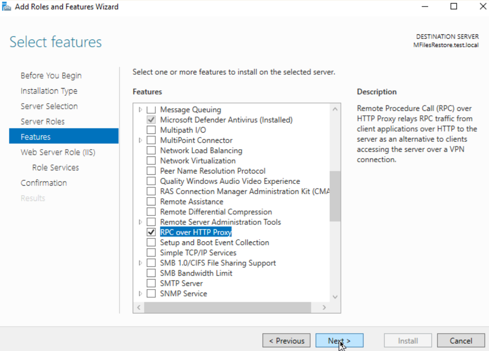The image size is (489, 351).
Task: Click the Description heading
Action: click(377, 92)
